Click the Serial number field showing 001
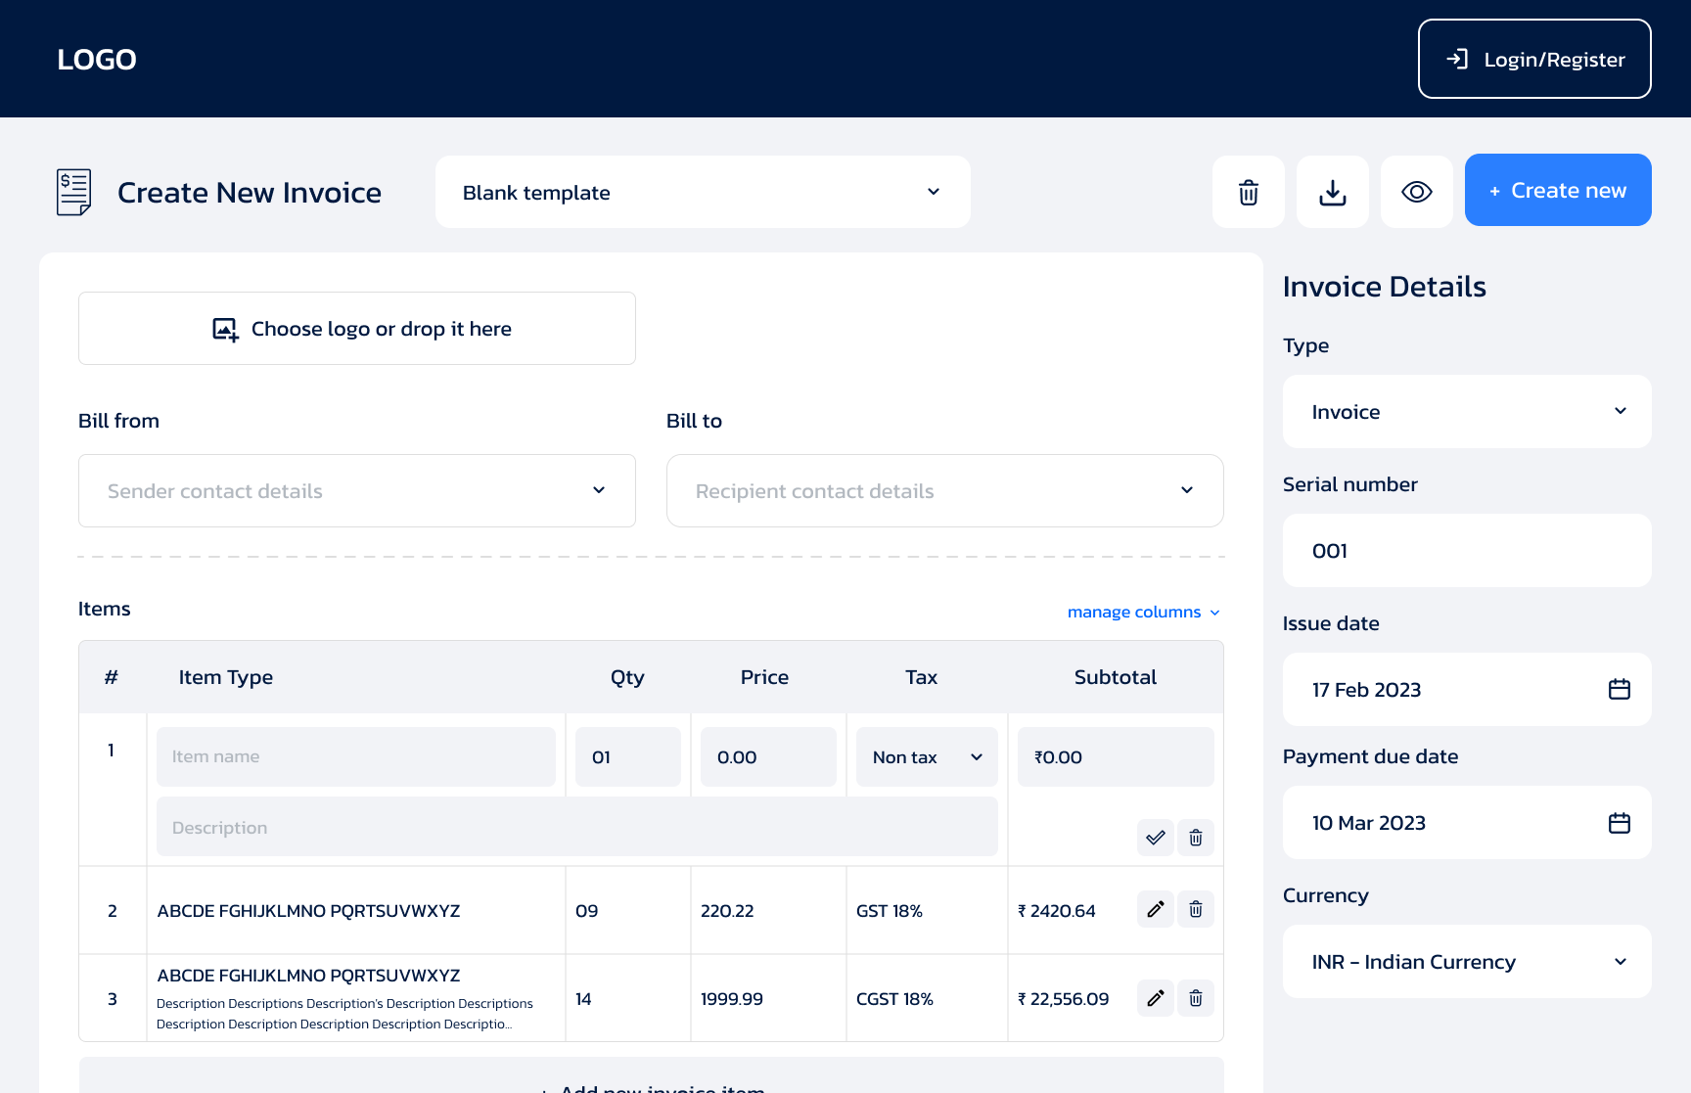Image resolution: width=1691 pixels, height=1093 pixels. 1465,550
